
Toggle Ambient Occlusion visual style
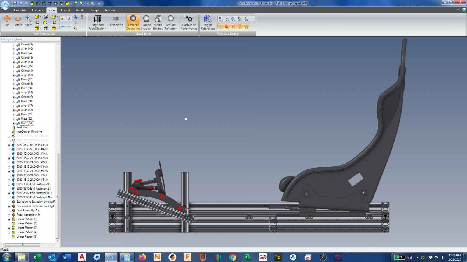point(133,23)
